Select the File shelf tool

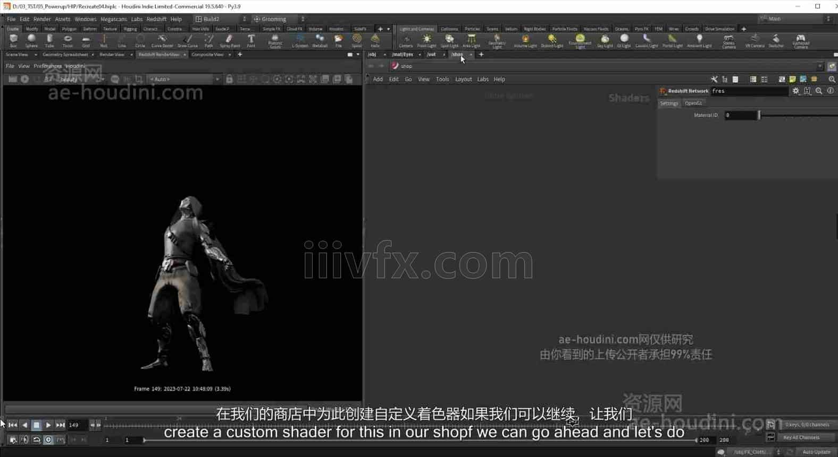[338, 41]
